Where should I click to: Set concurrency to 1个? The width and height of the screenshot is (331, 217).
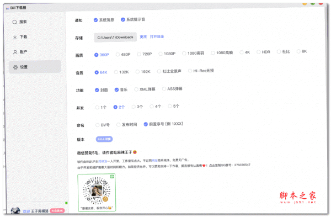pyautogui.click(x=101, y=107)
